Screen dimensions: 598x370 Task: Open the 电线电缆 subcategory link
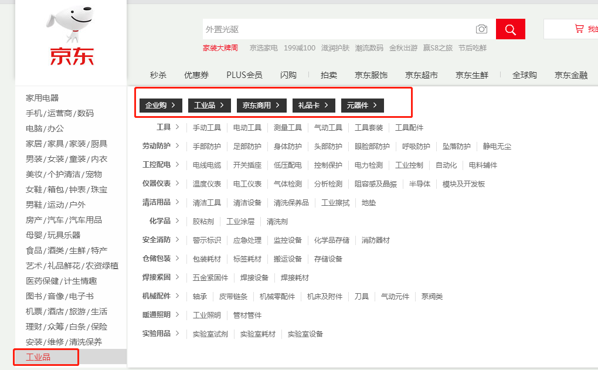(x=207, y=165)
